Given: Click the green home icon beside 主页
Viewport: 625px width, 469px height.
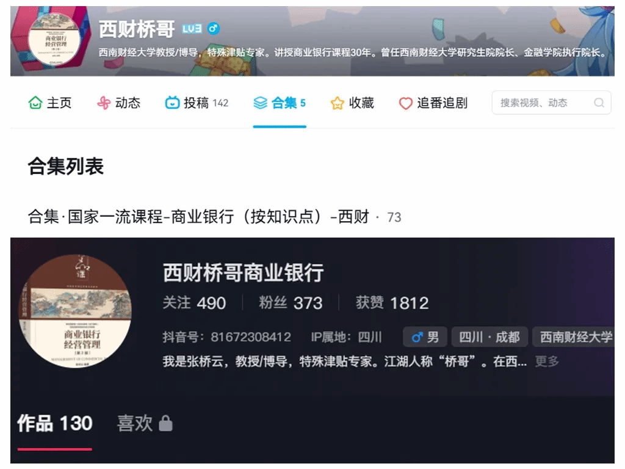Looking at the screenshot, I should point(35,103).
